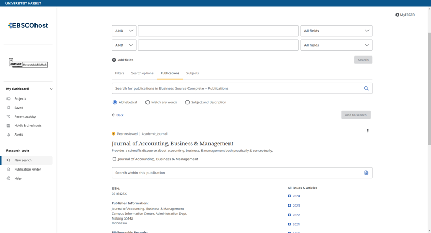The height and width of the screenshot is (233, 431).
Task: Click the MyEBSCO account icon
Action: click(398, 15)
